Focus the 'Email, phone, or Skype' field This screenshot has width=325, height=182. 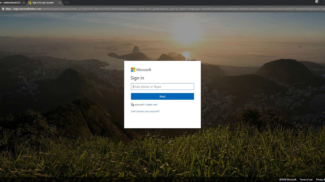pyautogui.click(x=162, y=87)
